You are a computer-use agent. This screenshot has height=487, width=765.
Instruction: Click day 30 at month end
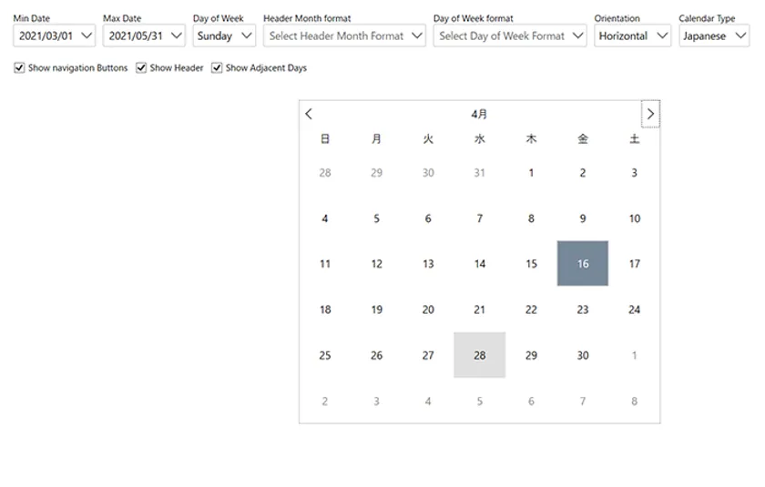pyautogui.click(x=583, y=355)
